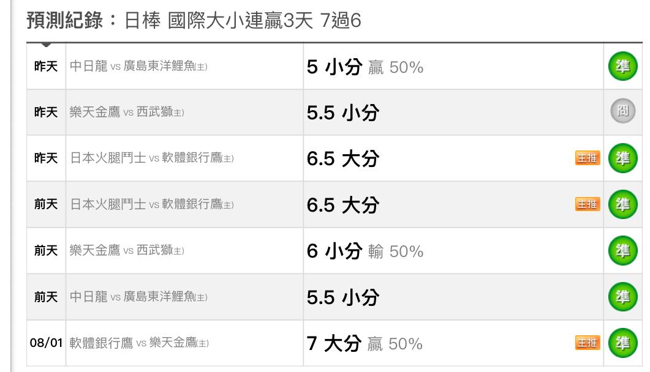Click green 準 icon on yesterday's 6.5 大分 row
Viewport: 650px width, 372px height.
pyautogui.click(x=622, y=158)
